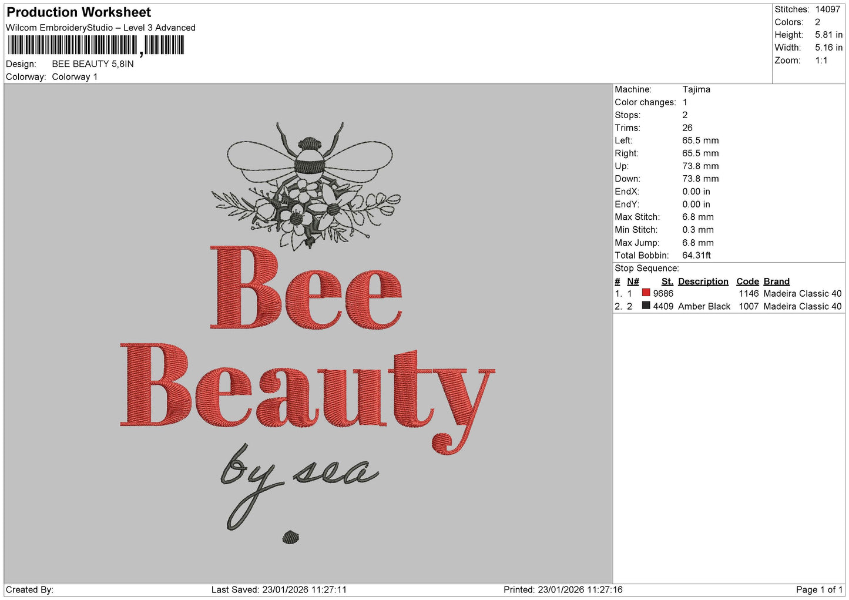This screenshot has width=849, height=600.
Task: Click the thread code '1146'
Action: point(749,294)
